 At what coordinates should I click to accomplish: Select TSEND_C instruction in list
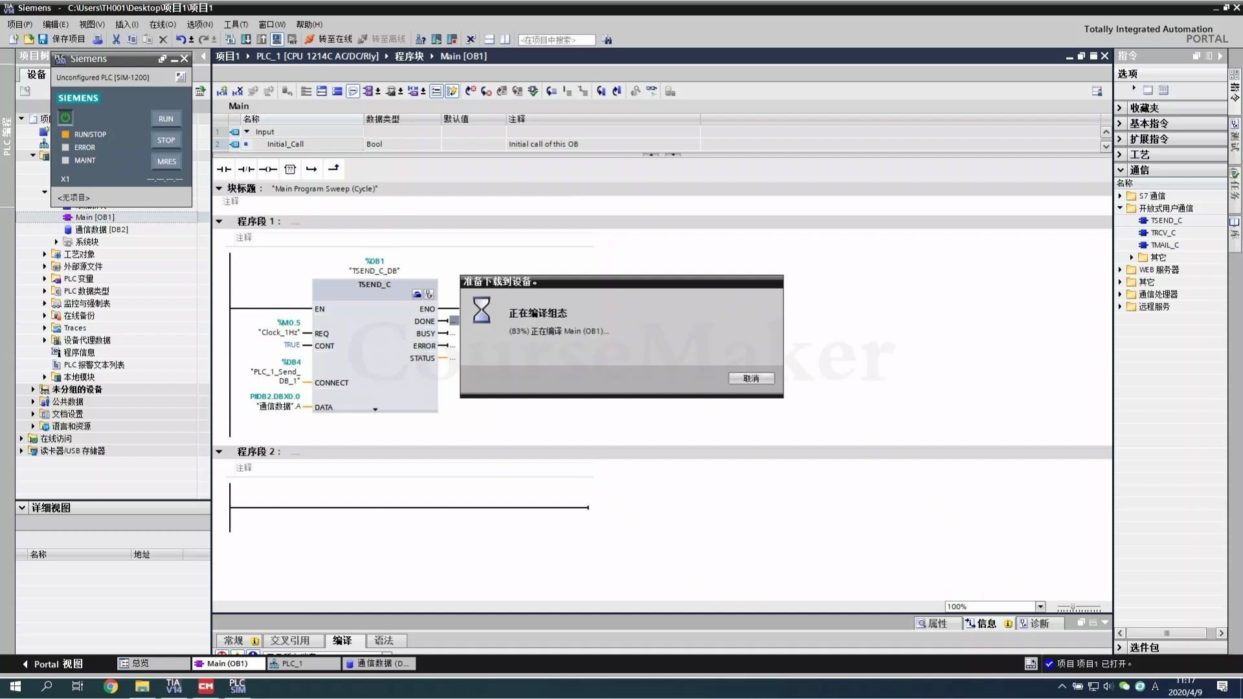[x=1165, y=221]
